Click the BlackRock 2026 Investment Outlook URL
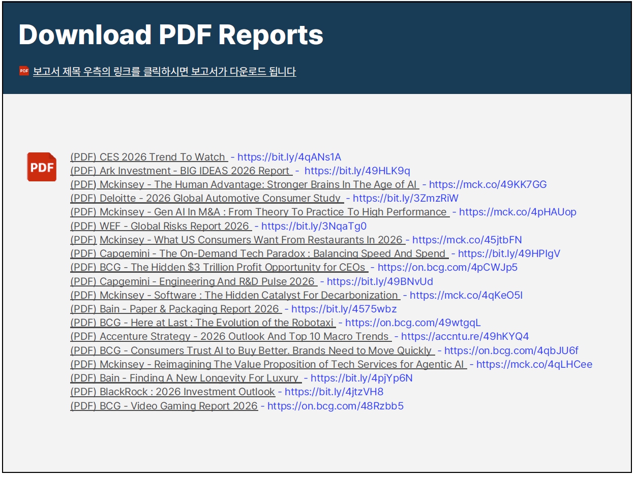 coord(334,392)
